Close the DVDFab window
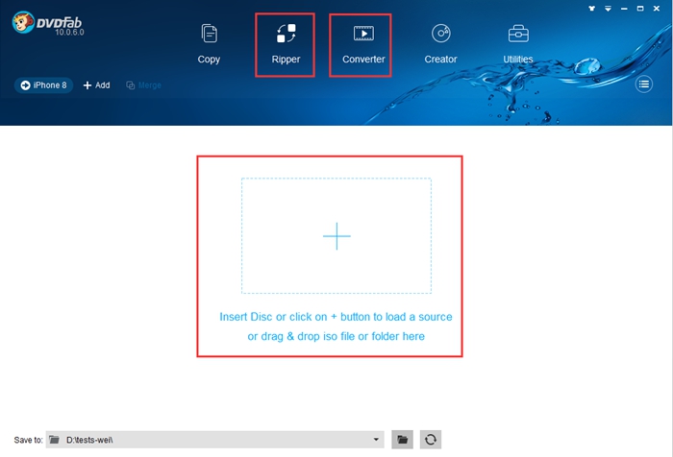Screen dimensions: 673x457 point(657,8)
